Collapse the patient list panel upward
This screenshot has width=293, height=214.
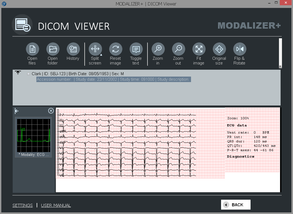pyautogui.click(x=18, y=73)
